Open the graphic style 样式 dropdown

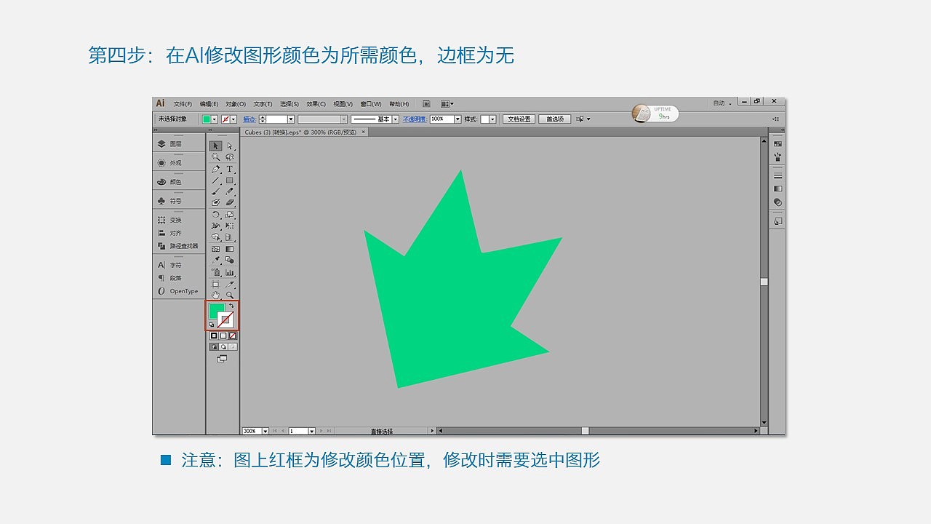pos(492,119)
